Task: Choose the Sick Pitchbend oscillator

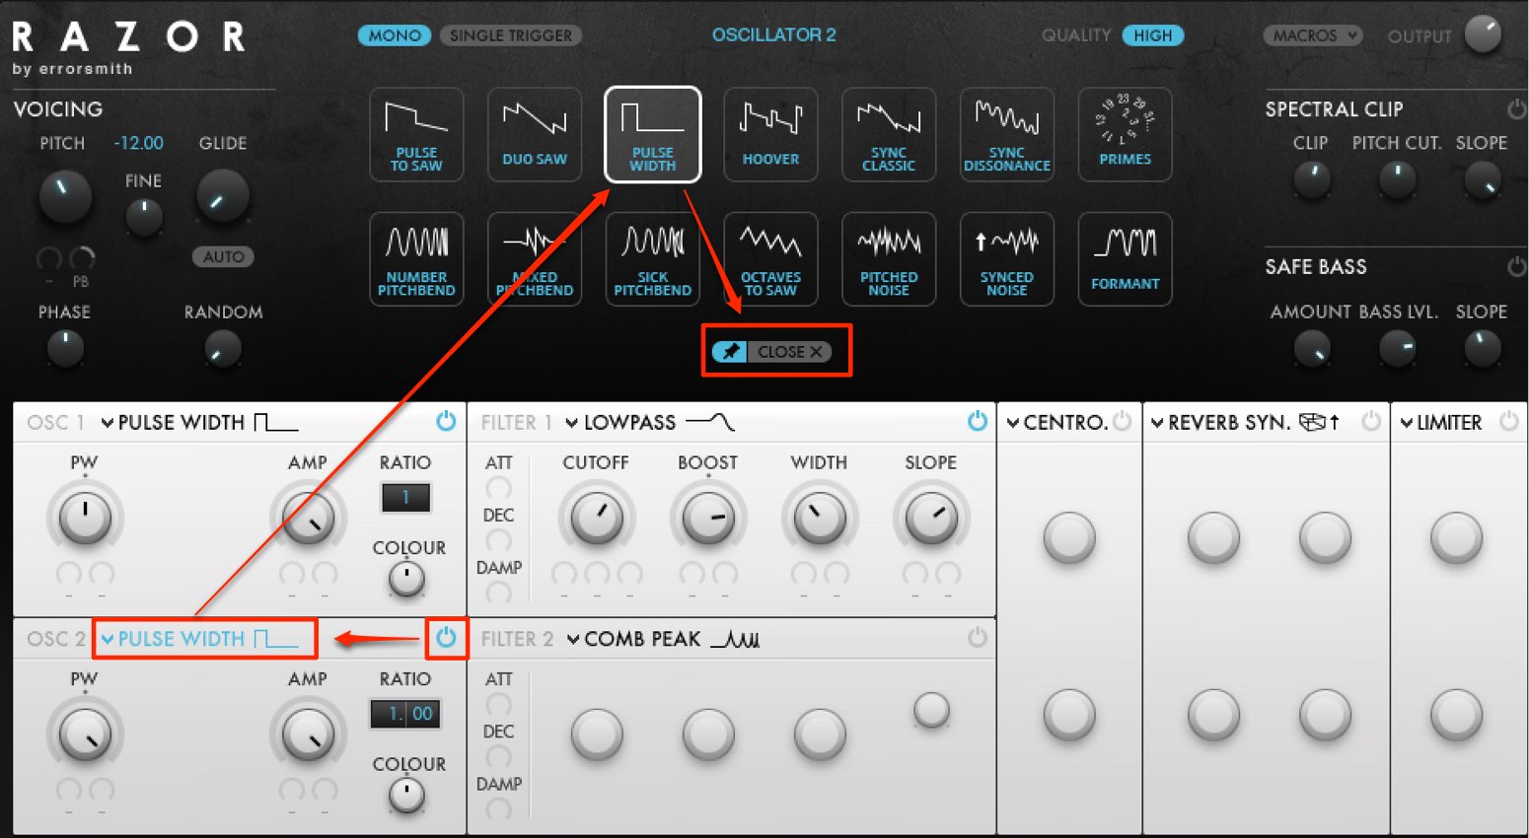Action: [653, 259]
